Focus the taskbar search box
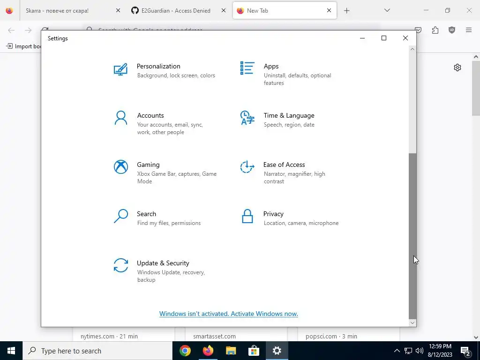This screenshot has width=480, height=360. (x=97, y=351)
